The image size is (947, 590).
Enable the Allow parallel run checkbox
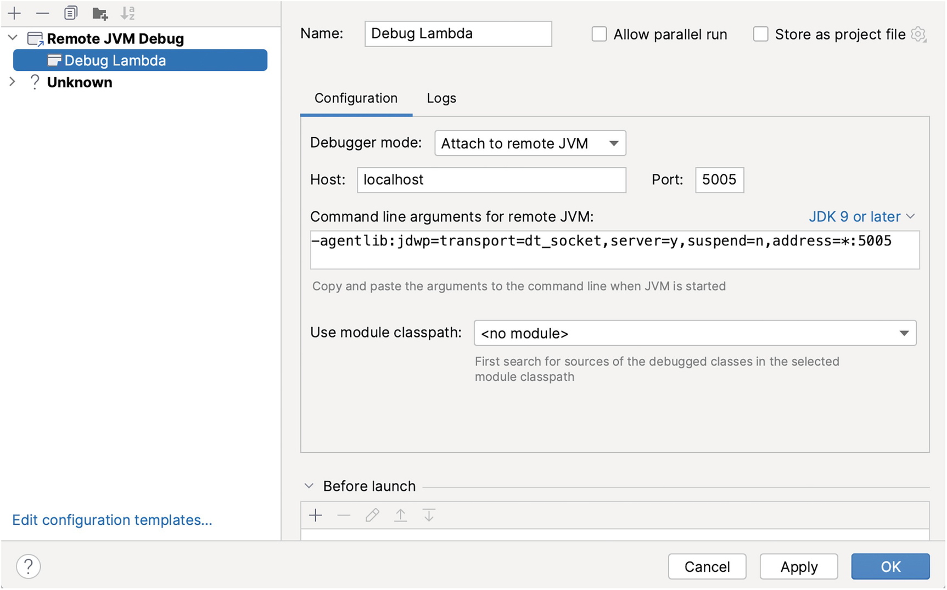pos(599,34)
